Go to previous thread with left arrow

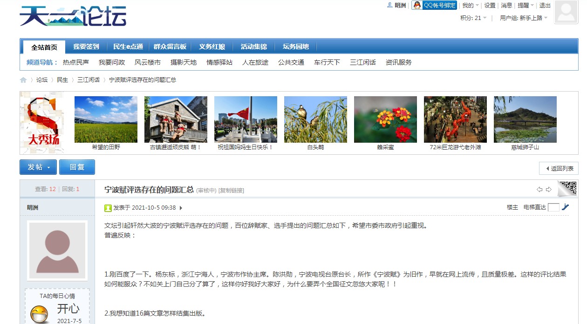tap(539, 190)
